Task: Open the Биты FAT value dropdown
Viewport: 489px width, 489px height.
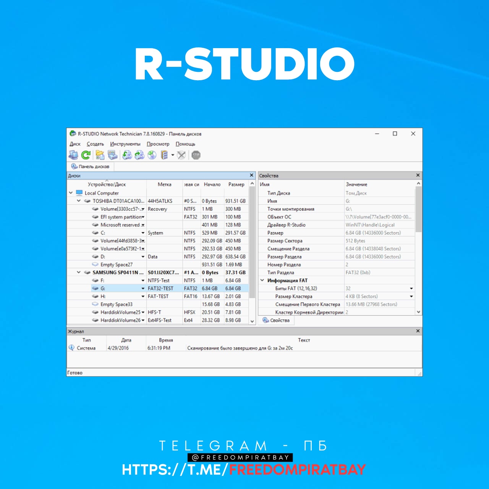Action: click(411, 288)
